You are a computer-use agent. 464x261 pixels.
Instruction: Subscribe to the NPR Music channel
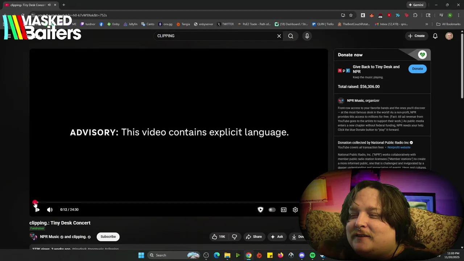108,237
